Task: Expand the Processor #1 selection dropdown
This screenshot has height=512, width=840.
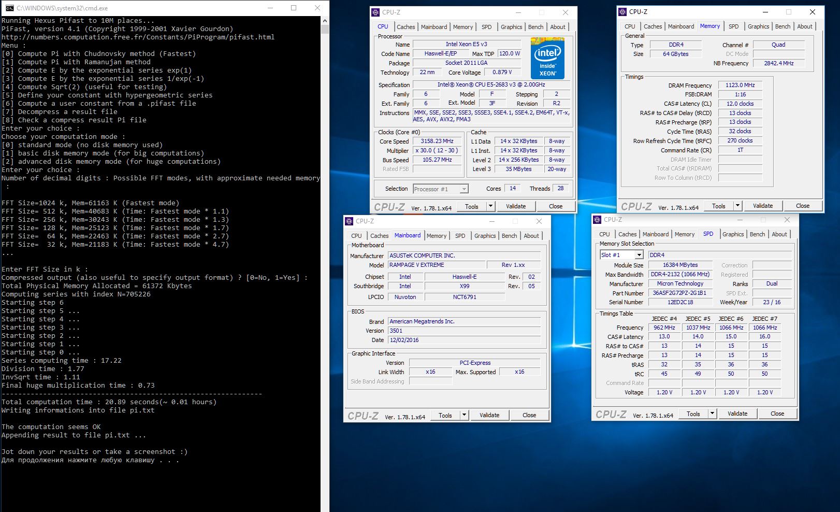Action: (464, 189)
